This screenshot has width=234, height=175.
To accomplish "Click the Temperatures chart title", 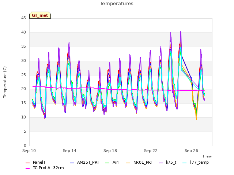I will (x=117, y=4).
